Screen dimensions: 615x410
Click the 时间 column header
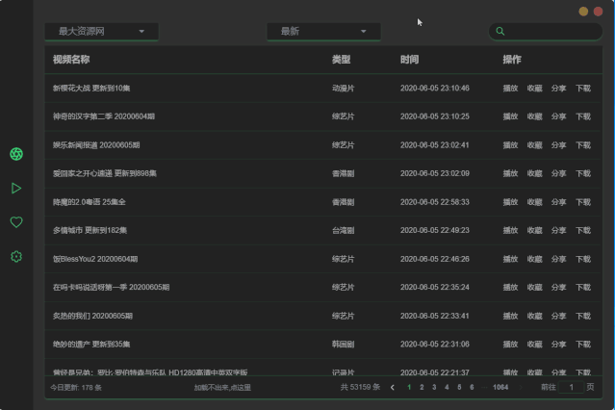(x=409, y=60)
